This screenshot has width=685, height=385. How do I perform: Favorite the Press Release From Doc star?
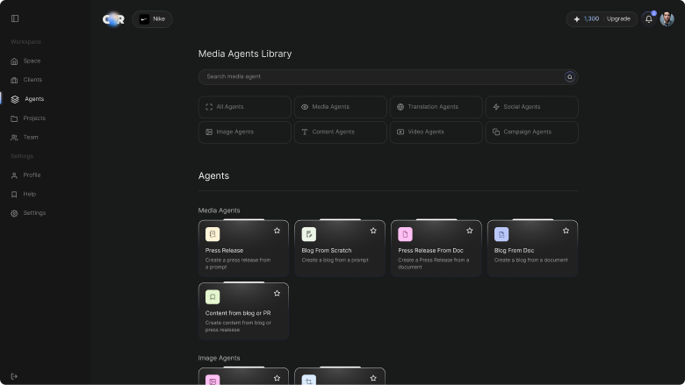470,231
